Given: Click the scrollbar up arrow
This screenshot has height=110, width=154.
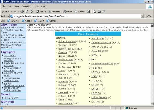Looking at the screenshot, I should (x=152, y=25).
